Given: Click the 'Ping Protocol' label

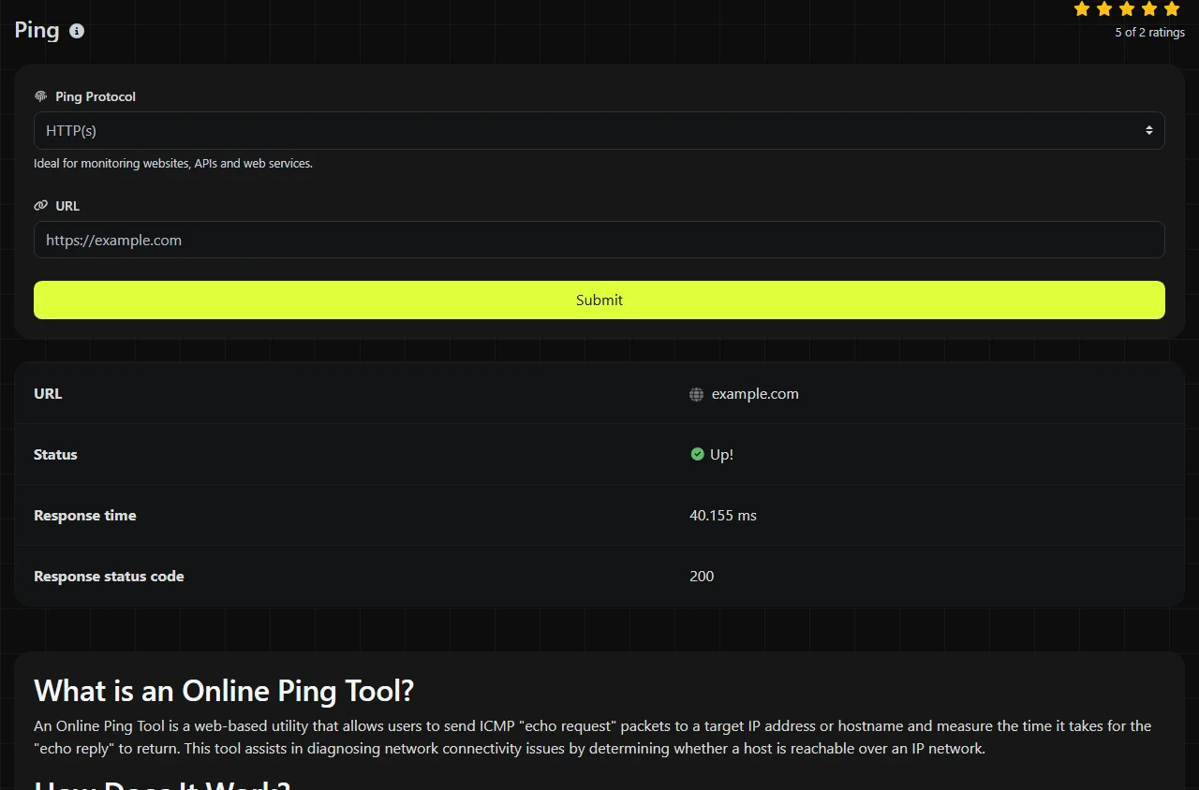Looking at the screenshot, I should point(96,96).
